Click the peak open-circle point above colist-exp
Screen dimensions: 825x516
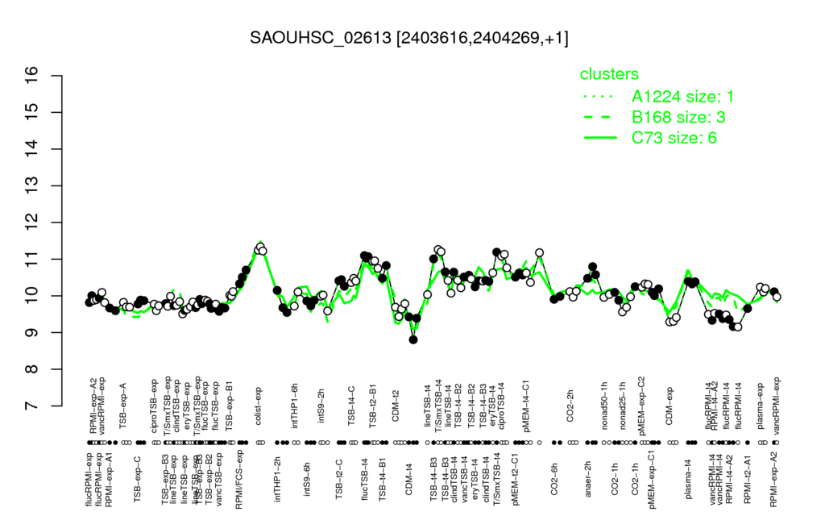click(259, 247)
